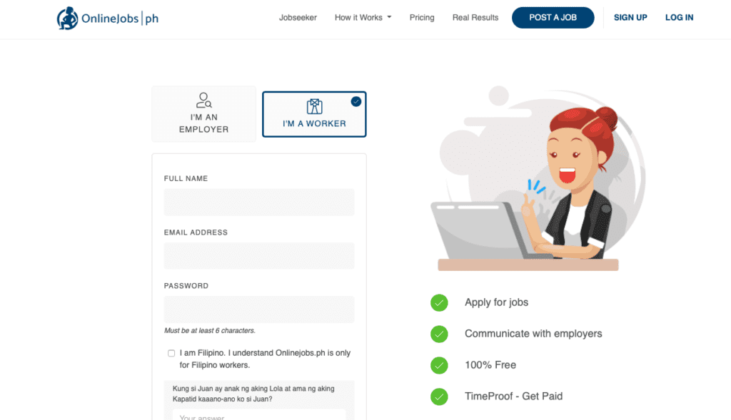Expand the How it Works dropdown
Image resolution: width=731 pixels, height=420 pixels.
coord(363,18)
